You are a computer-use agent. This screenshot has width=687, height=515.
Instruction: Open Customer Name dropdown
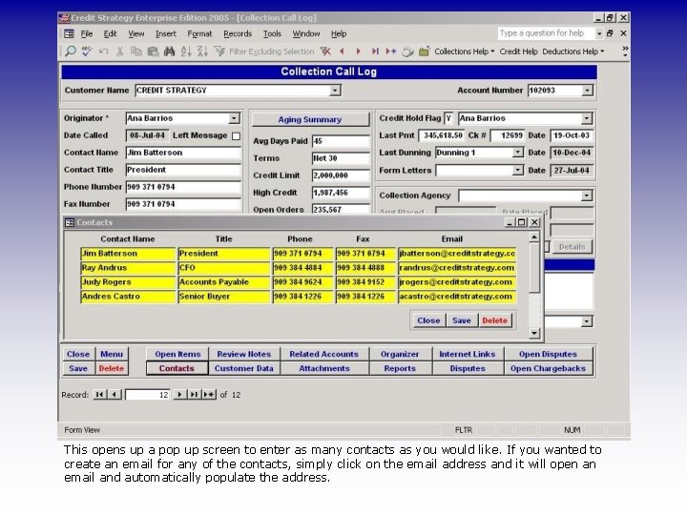(335, 91)
